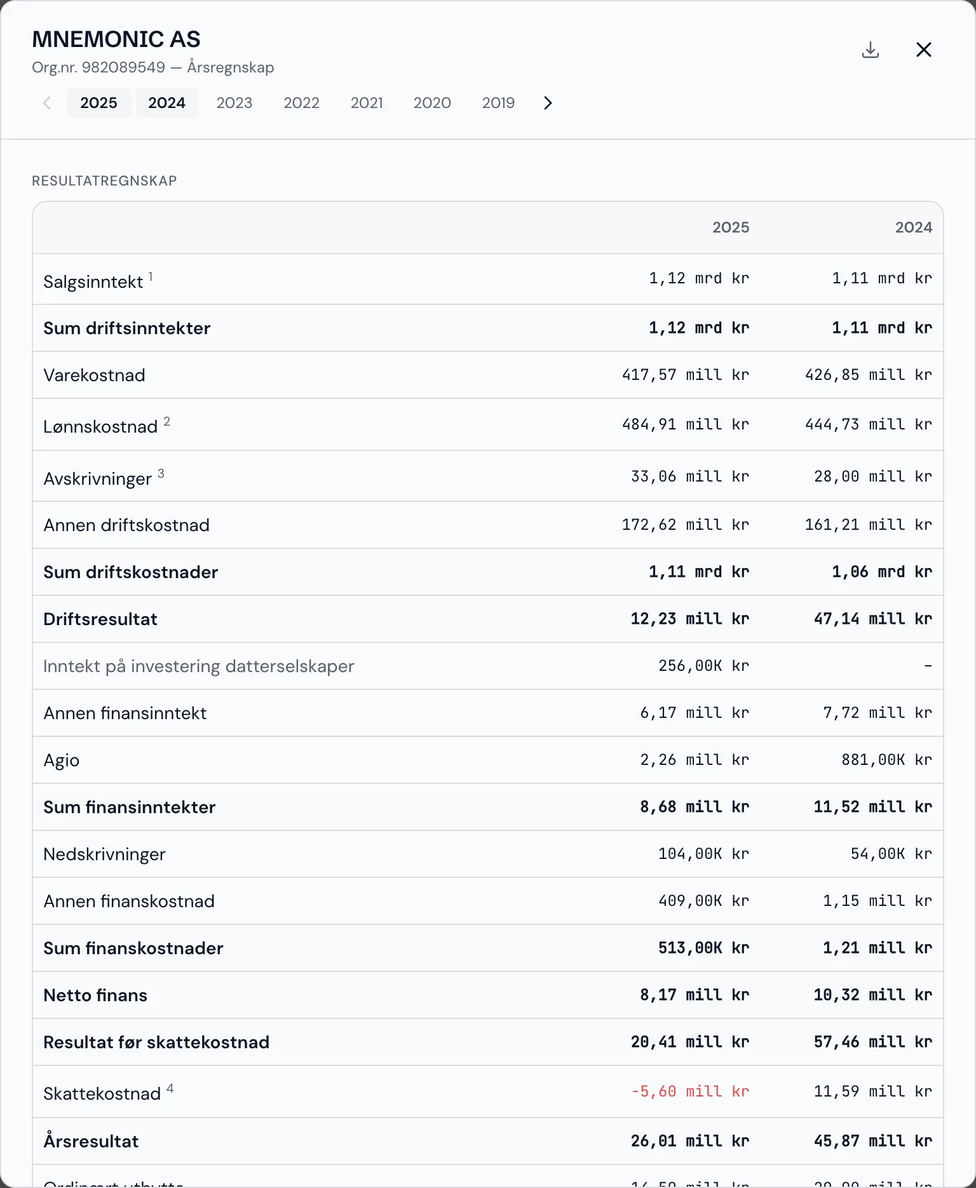The height and width of the screenshot is (1188, 976).
Task: Select the 2020 year tab
Action: click(432, 103)
